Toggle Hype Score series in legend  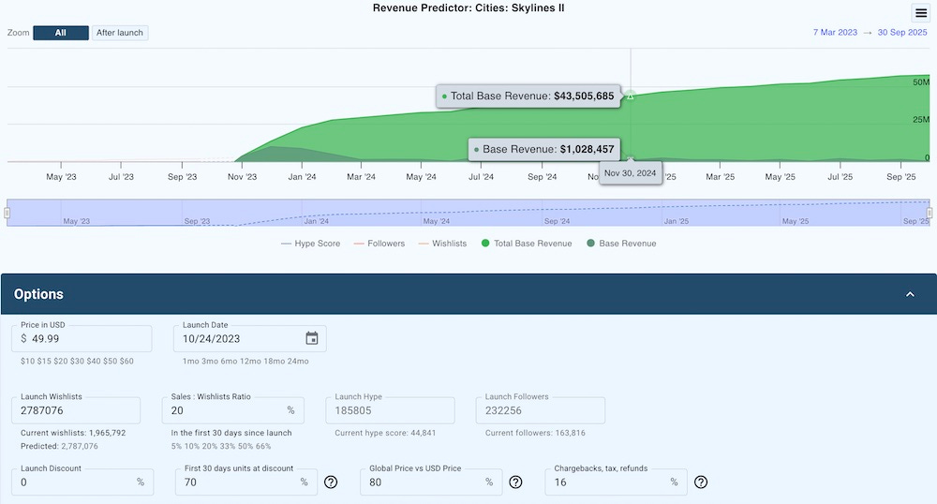(311, 244)
